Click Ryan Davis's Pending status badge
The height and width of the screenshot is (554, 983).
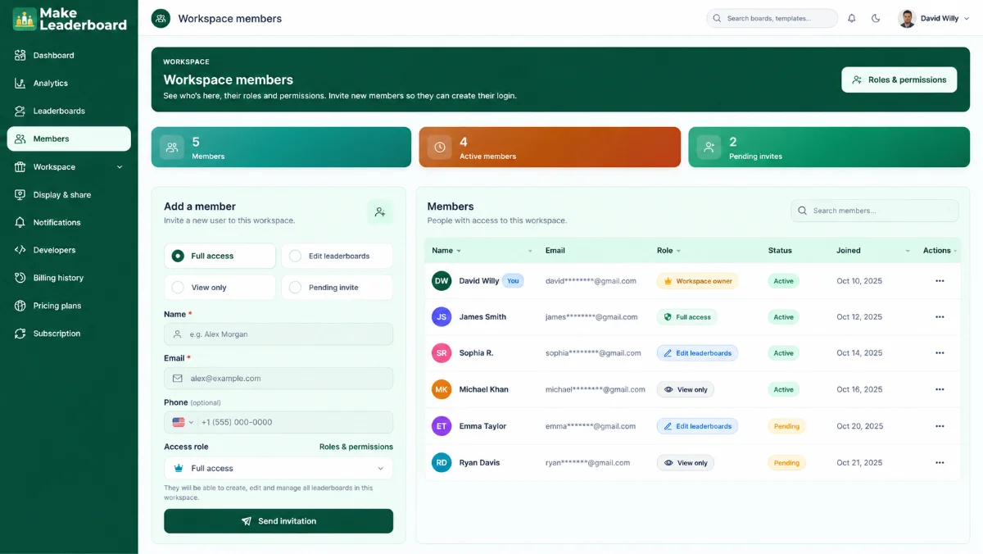coord(786,463)
